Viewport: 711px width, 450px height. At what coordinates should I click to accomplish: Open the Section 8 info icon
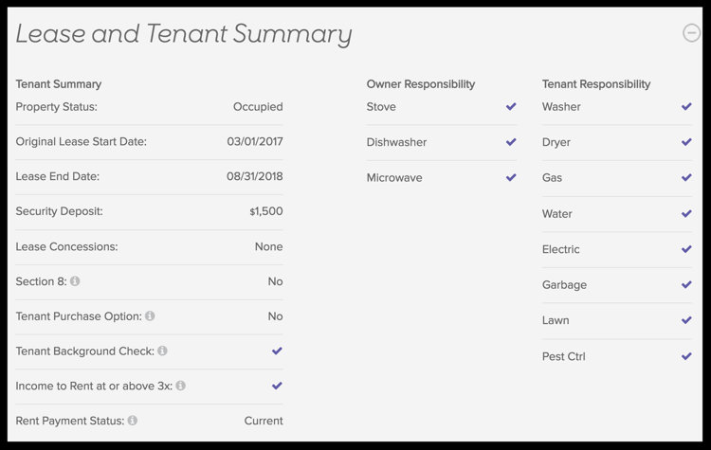tap(75, 281)
